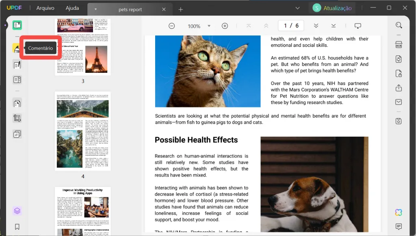Run OCR text recognition icon
This screenshot has width=416, height=236.
[x=399, y=45]
